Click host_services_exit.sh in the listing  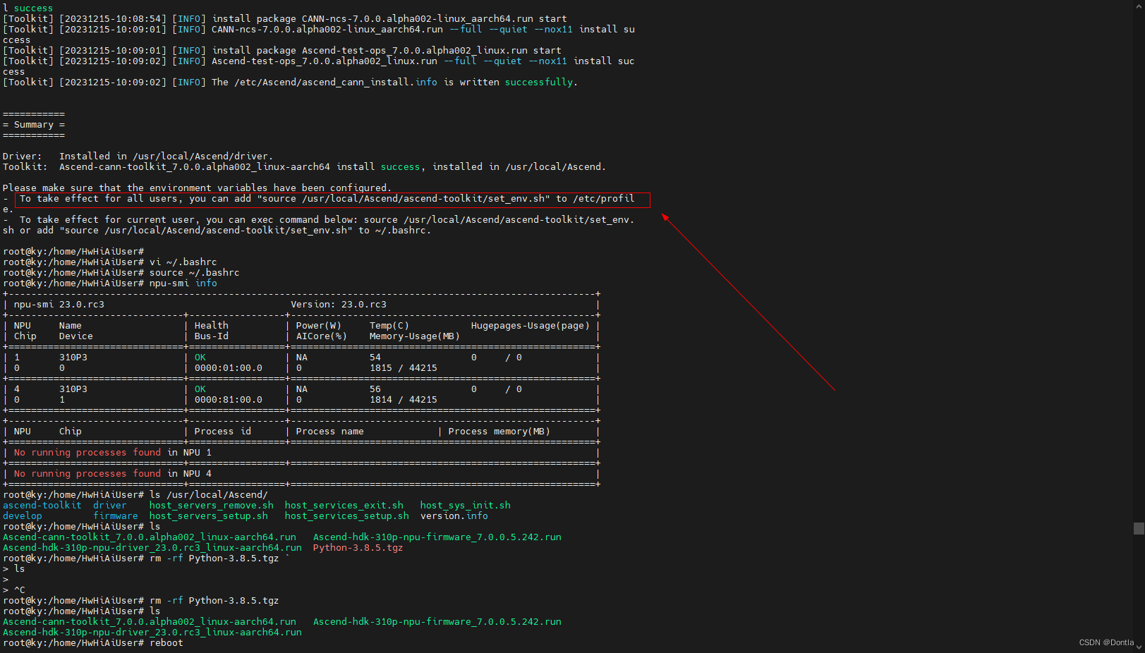[x=344, y=506]
